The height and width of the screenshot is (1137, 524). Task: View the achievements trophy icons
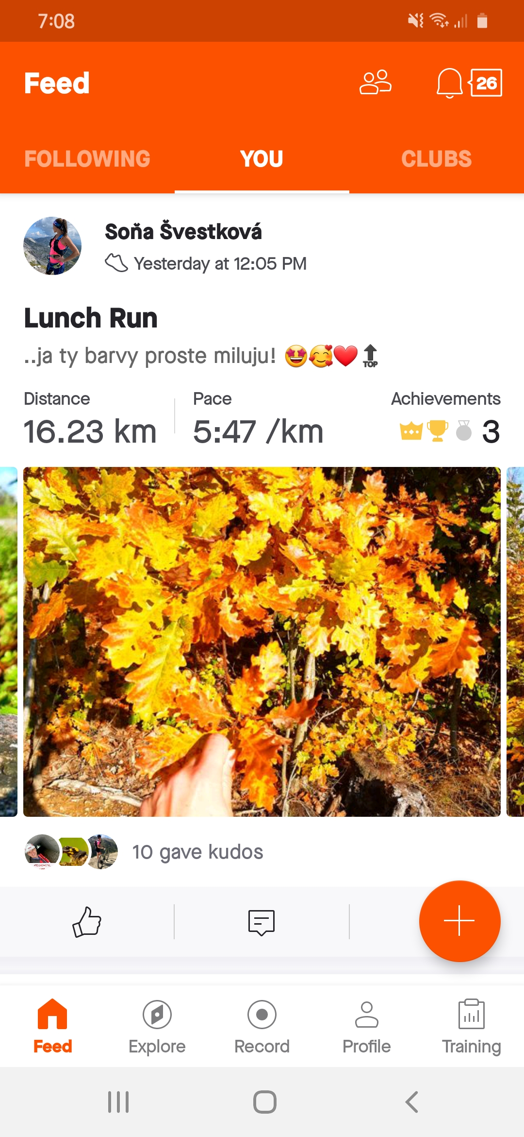pos(436,431)
